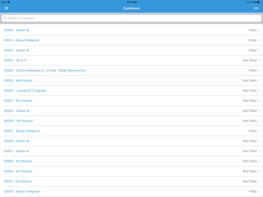Click Not Filled status of 10003
The width and height of the screenshot is (263, 197).
point(250,60)
